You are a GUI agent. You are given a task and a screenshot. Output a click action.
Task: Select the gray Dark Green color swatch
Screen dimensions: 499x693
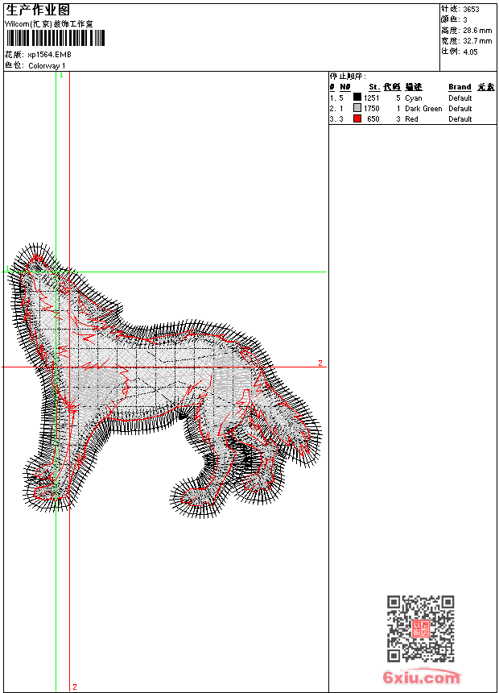[357, 108]
